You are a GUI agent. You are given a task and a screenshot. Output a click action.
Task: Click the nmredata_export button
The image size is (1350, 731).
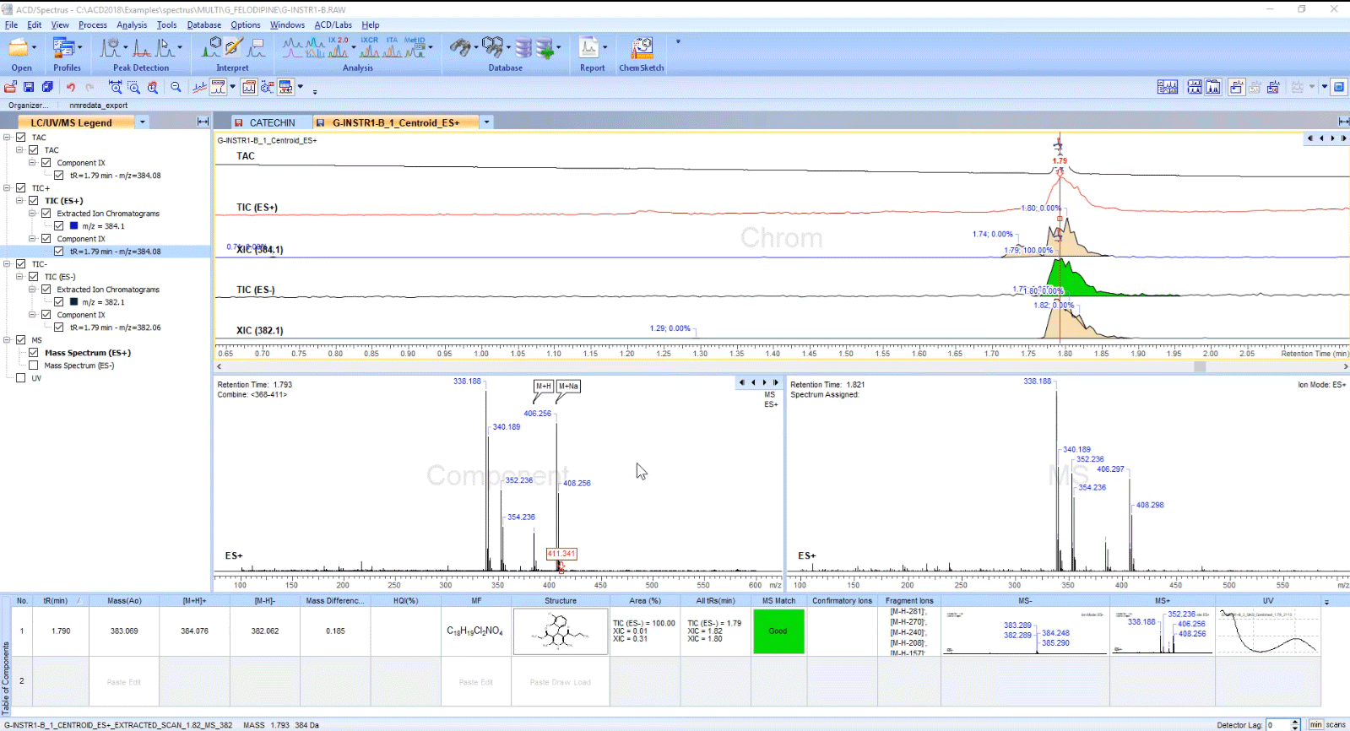(x=98, y=106)
